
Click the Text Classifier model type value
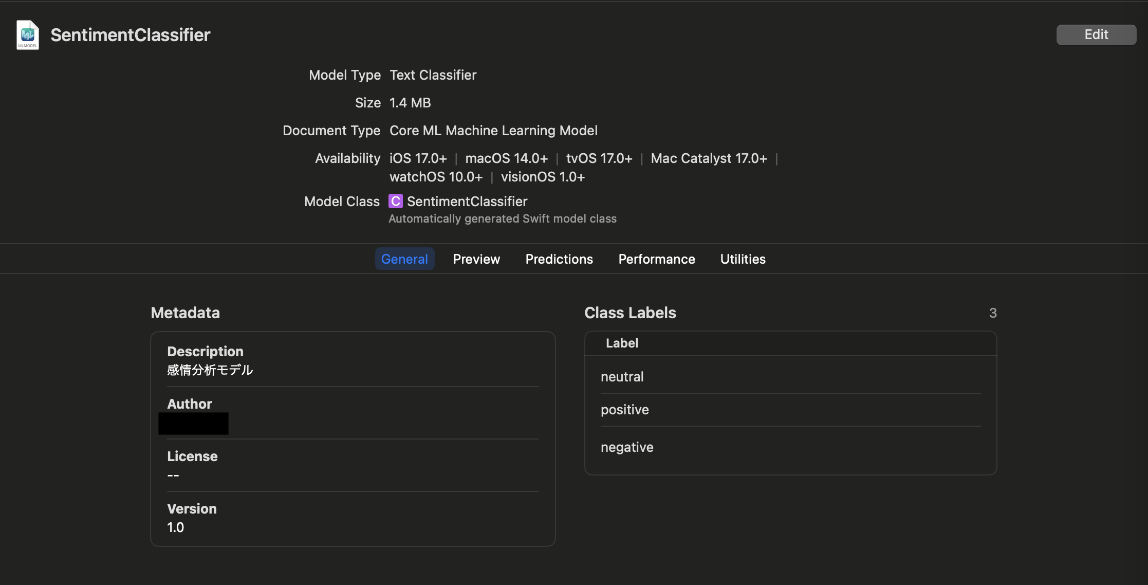coord(433,75)
